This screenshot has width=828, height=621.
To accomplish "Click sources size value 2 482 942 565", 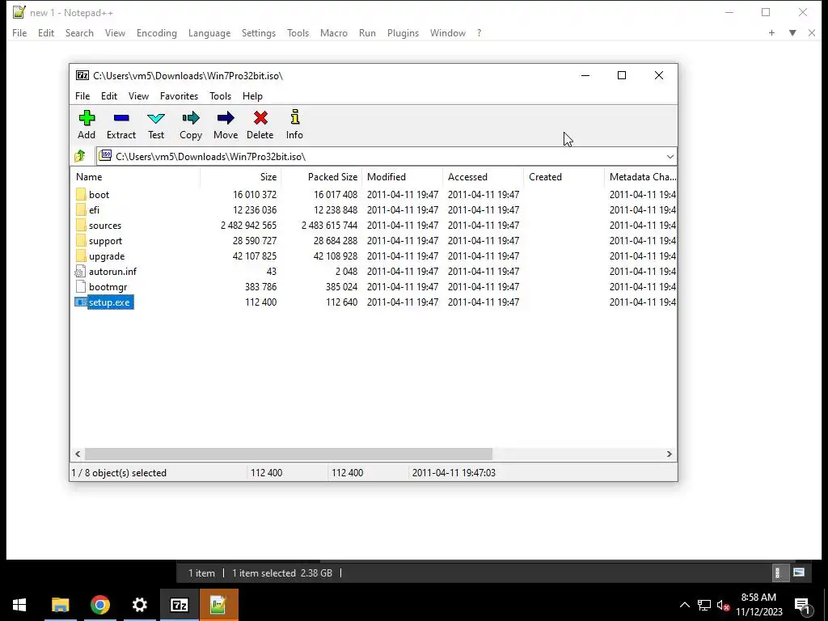I will [x=248, y=226].
